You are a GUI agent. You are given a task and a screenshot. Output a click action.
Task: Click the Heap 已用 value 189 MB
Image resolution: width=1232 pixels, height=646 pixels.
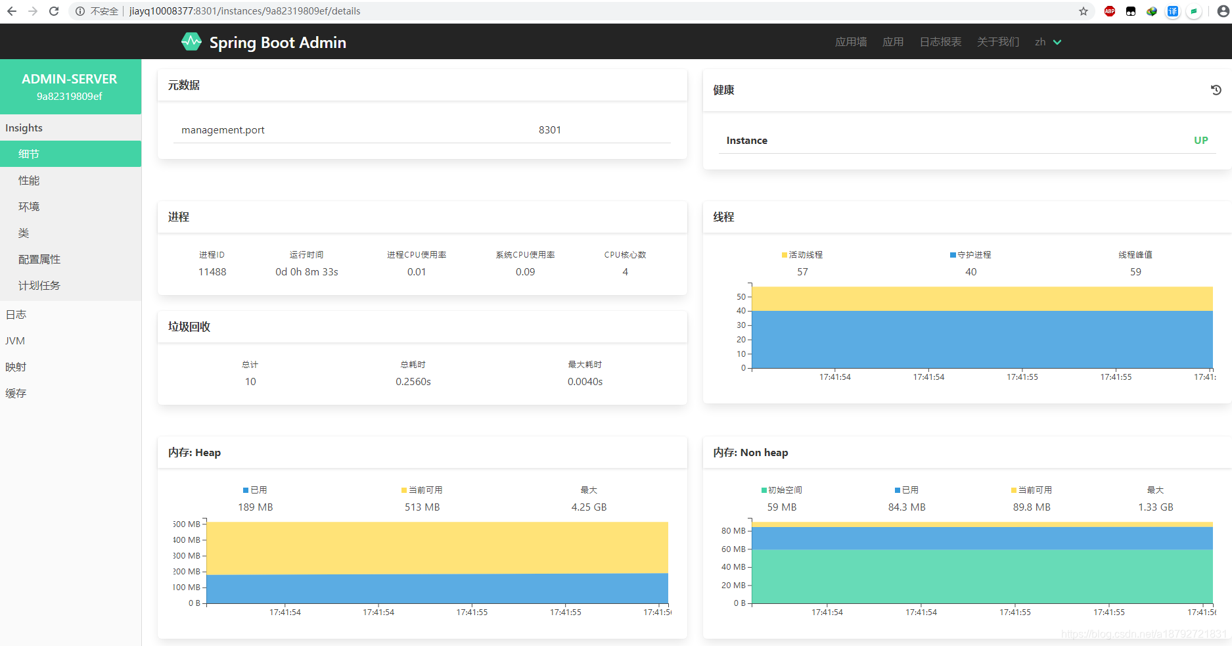(x=255, y=507)
